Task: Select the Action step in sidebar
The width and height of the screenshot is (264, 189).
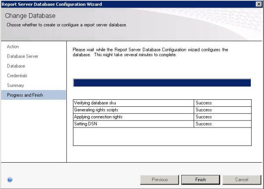Action: [13, 47]
